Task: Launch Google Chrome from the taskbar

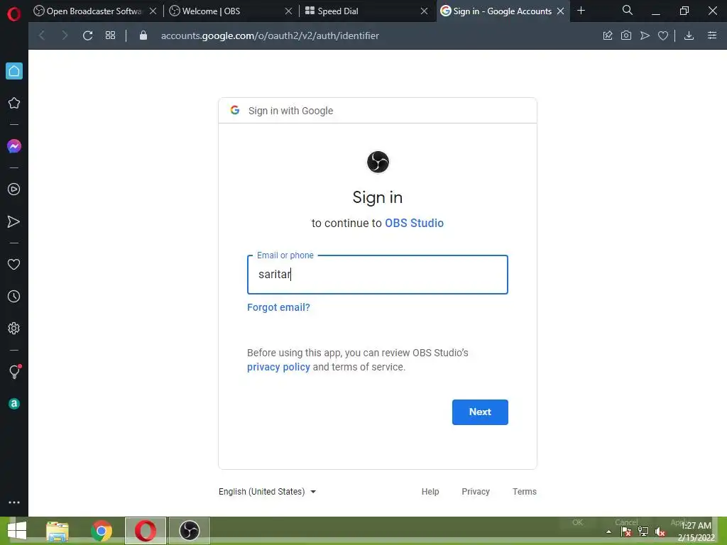Action: pos(102,531)
